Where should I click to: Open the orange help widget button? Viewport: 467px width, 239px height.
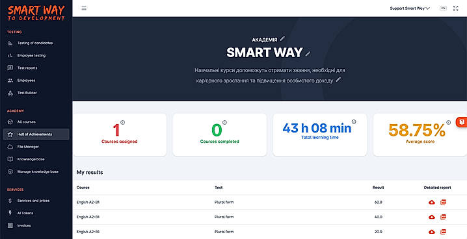462,122
